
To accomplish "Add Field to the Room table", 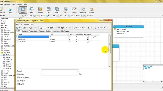I will (44, 28).
